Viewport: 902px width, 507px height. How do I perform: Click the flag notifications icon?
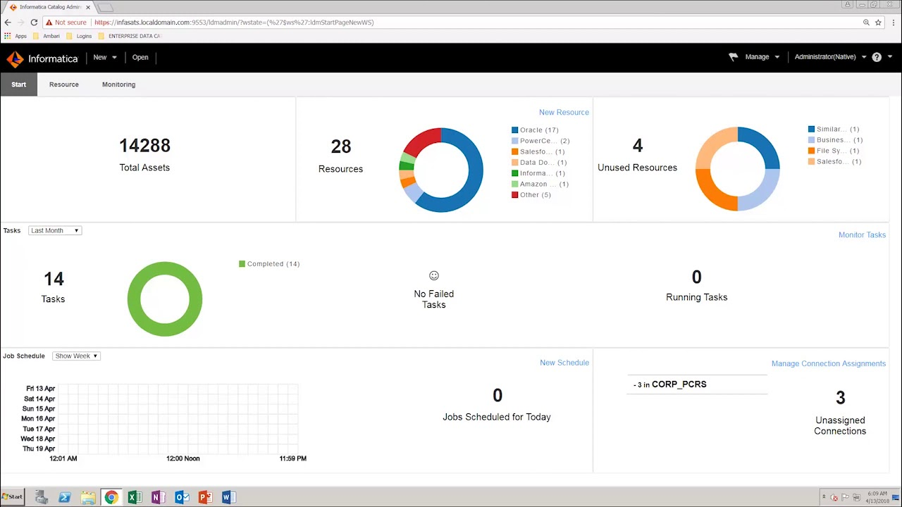click(x=733, y=57)
